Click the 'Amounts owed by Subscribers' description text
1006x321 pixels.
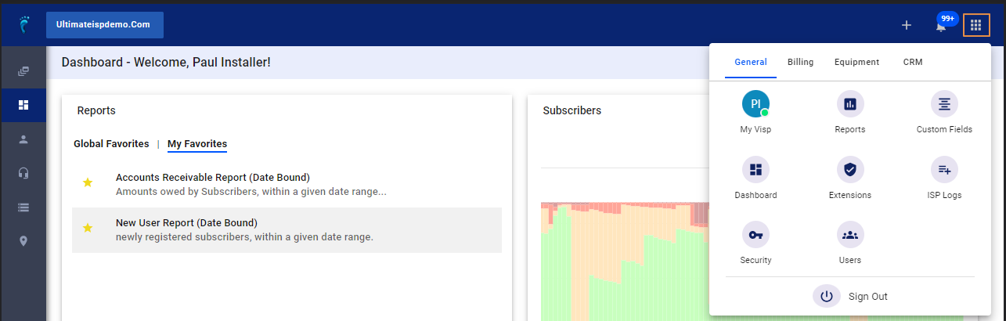[x=251, y=191]
